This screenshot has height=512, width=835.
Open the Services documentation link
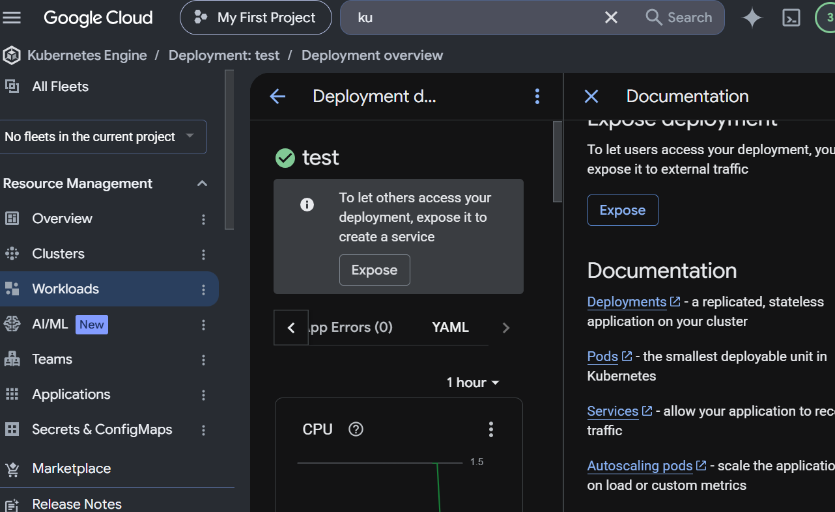pos(619,411)
